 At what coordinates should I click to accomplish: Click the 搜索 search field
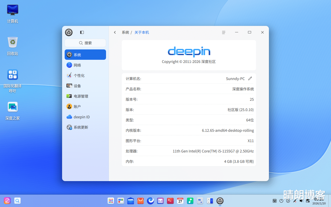85,43
